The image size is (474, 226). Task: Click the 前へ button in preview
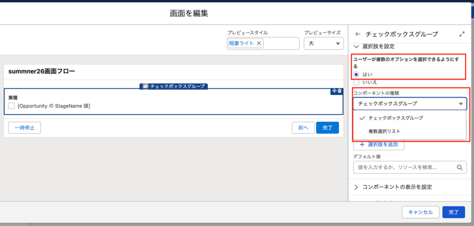click(x=303, y=127)
